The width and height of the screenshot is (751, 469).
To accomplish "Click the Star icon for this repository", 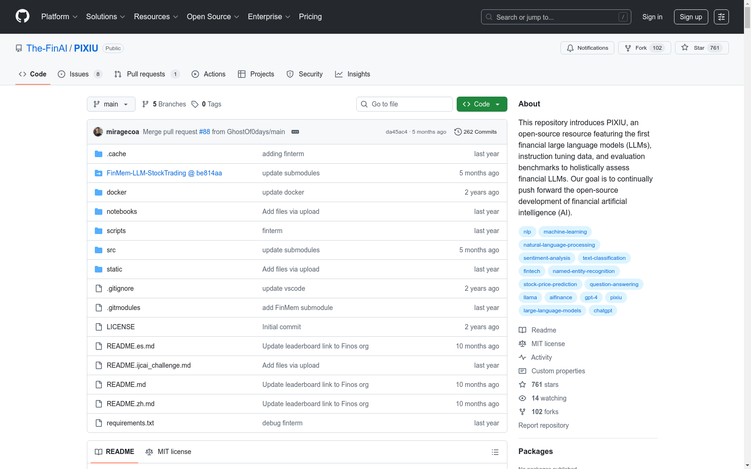I will click(x=685, y=48).
